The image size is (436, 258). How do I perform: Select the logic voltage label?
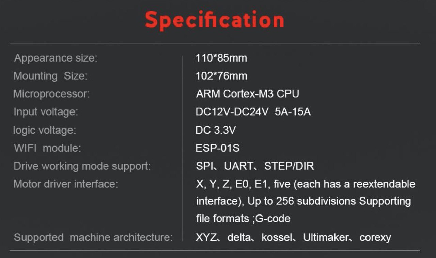[45, 130]
